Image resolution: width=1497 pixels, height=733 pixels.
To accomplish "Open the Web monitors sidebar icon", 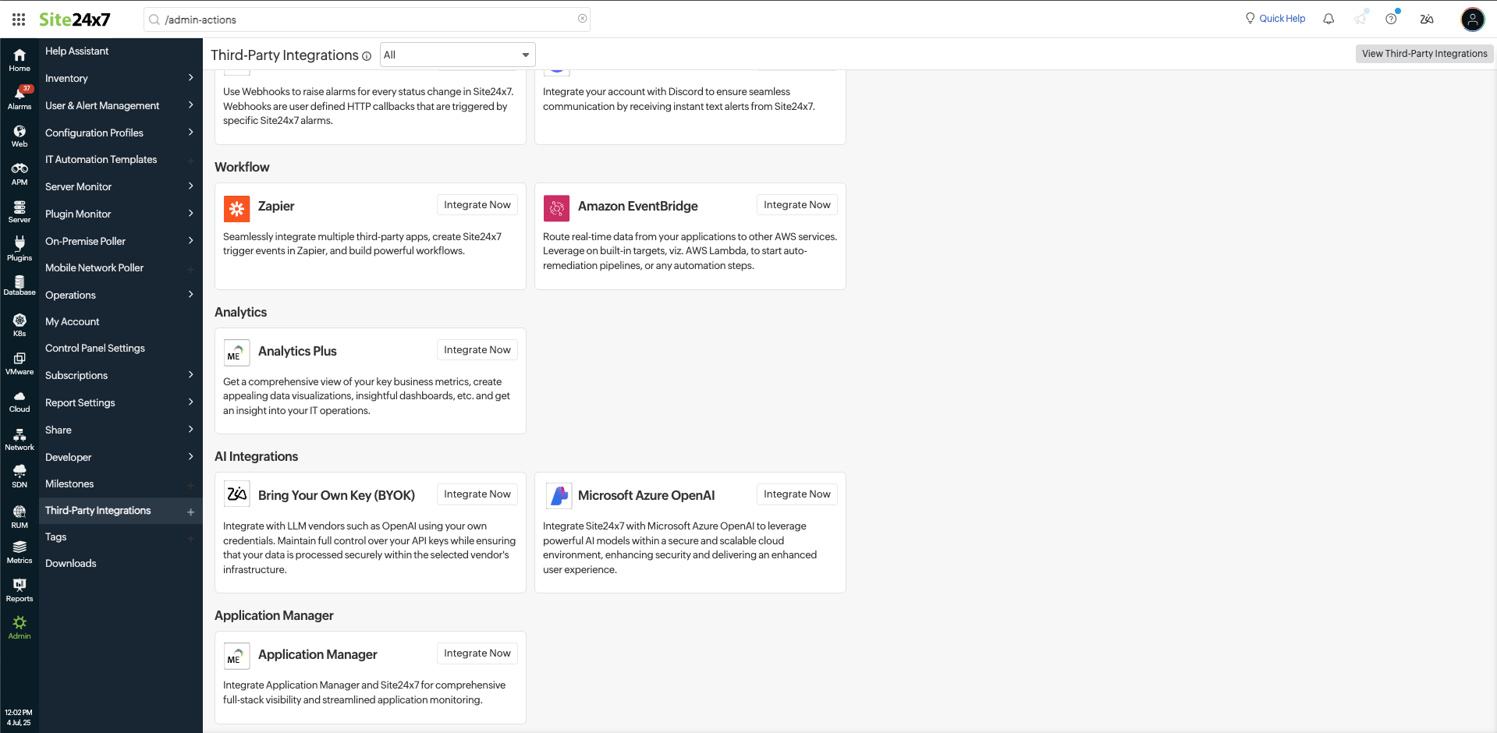I will 20,136.
